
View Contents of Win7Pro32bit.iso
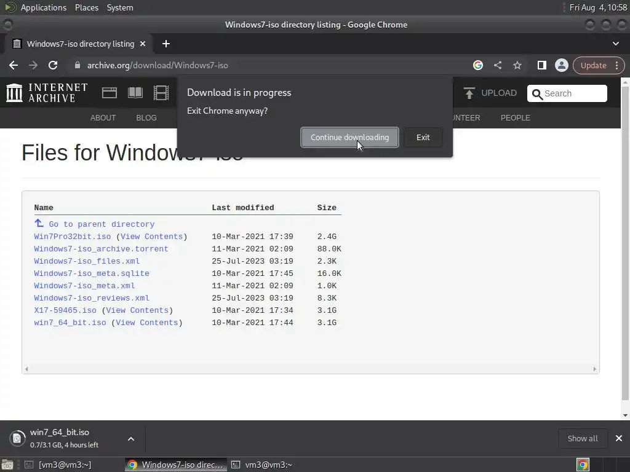coord(151,237)
